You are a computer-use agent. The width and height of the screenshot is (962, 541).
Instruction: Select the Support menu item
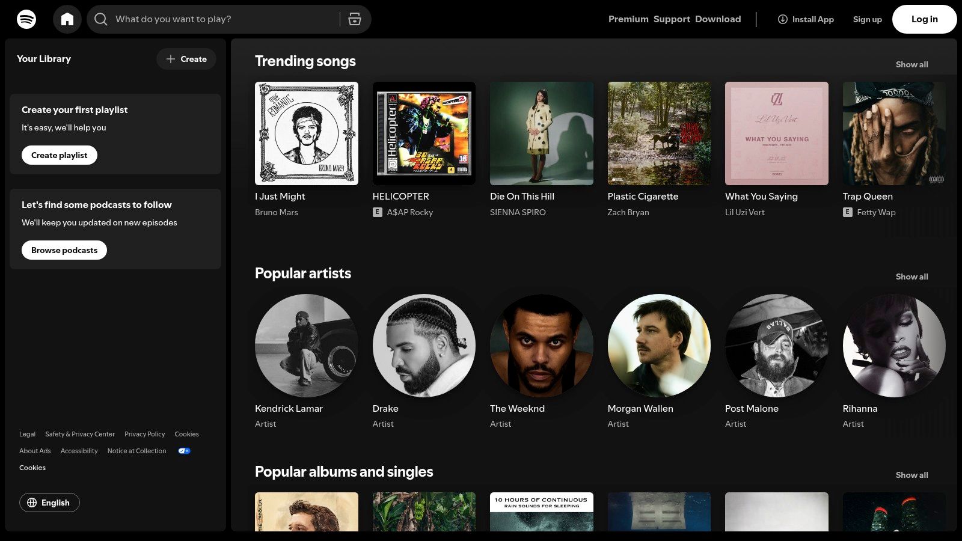click(x=672, y=19)
